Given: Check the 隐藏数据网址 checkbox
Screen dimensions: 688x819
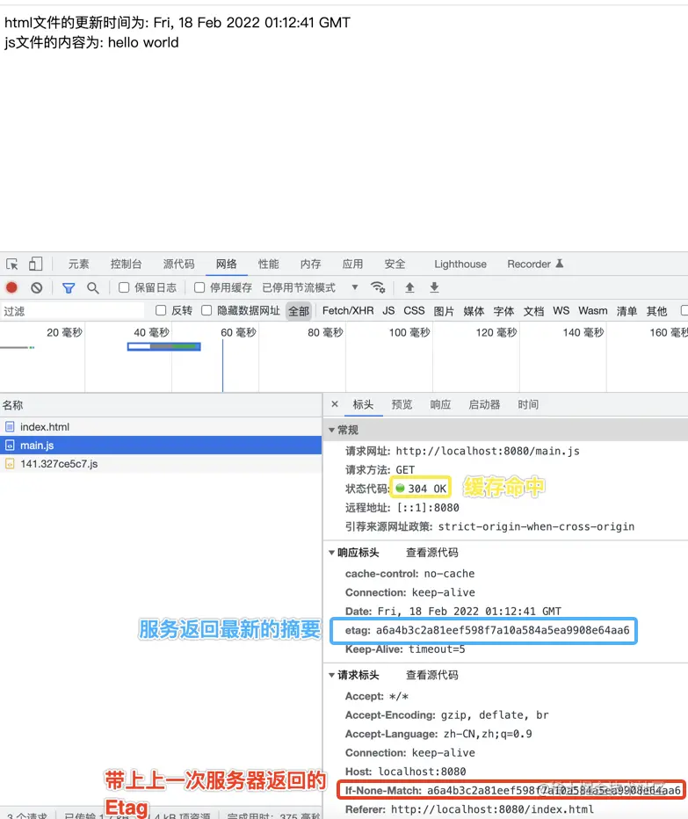Looking at the screenshot, I should point(206,311).
